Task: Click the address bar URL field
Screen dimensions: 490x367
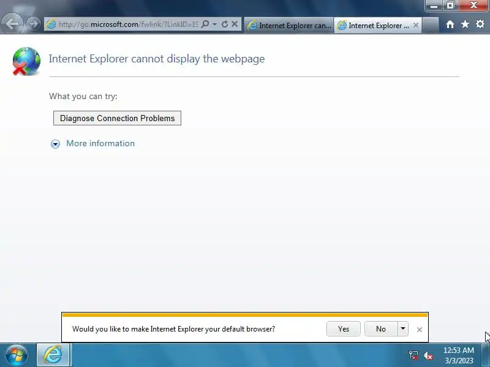Action: click(128, 24)
